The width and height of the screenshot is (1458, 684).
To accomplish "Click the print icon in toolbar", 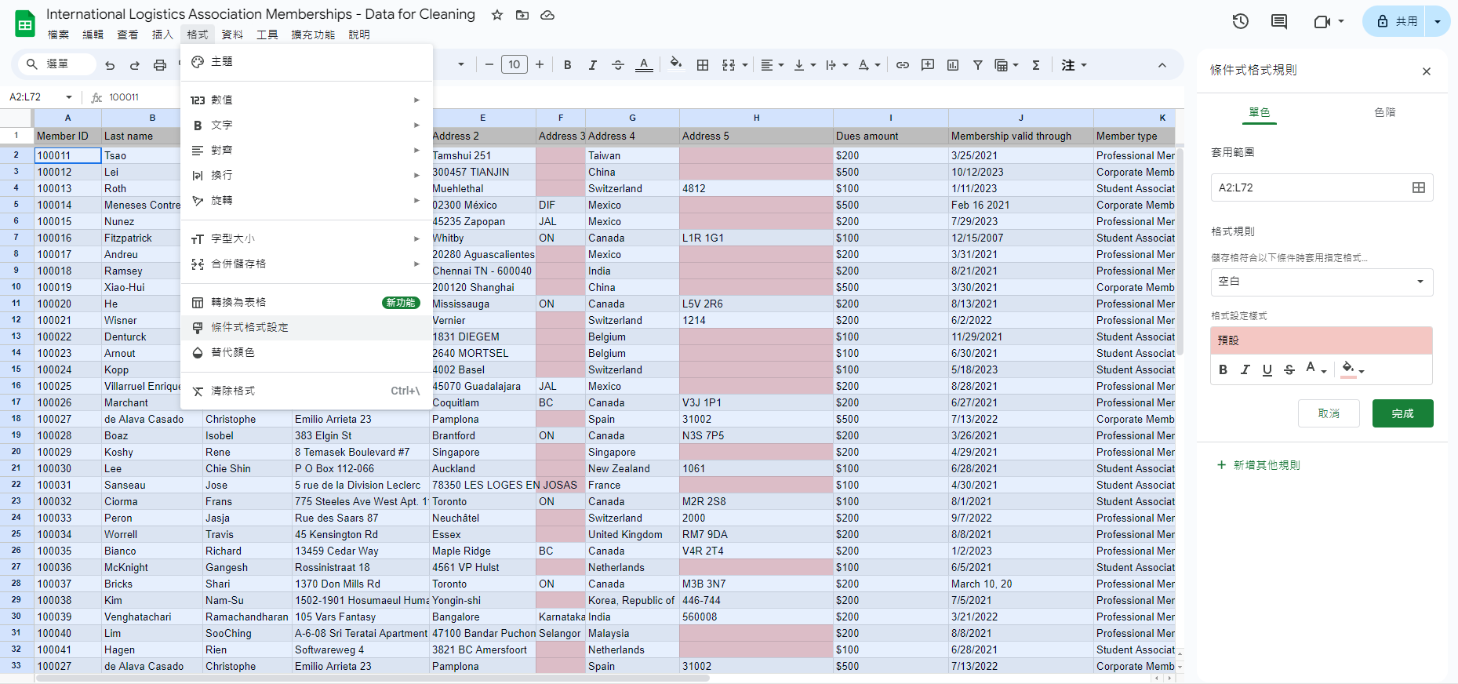I will coord(160,65).
